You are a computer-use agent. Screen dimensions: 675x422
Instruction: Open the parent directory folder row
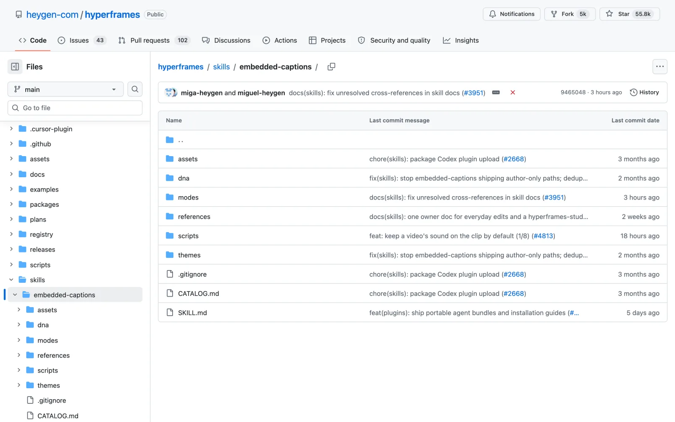point(413,140)
